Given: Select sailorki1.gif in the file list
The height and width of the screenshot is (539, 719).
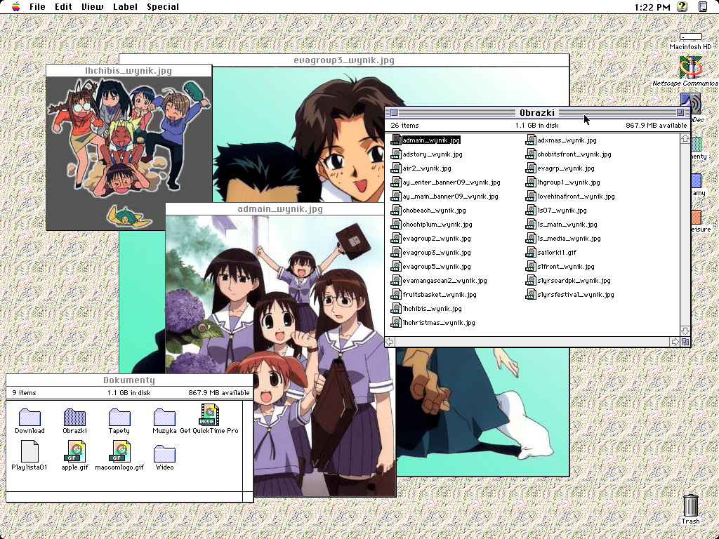Looking at the screenshot, I should coord(556,253).
